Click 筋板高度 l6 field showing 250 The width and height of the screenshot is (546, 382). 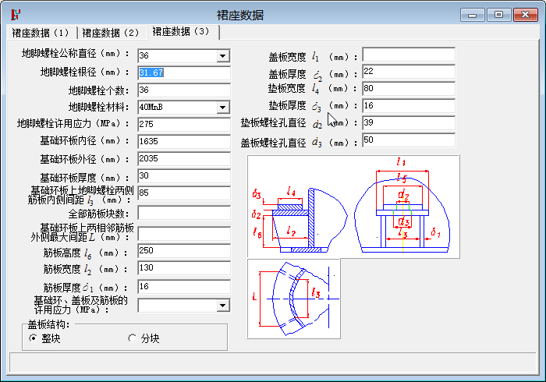[x=184, y=251]
